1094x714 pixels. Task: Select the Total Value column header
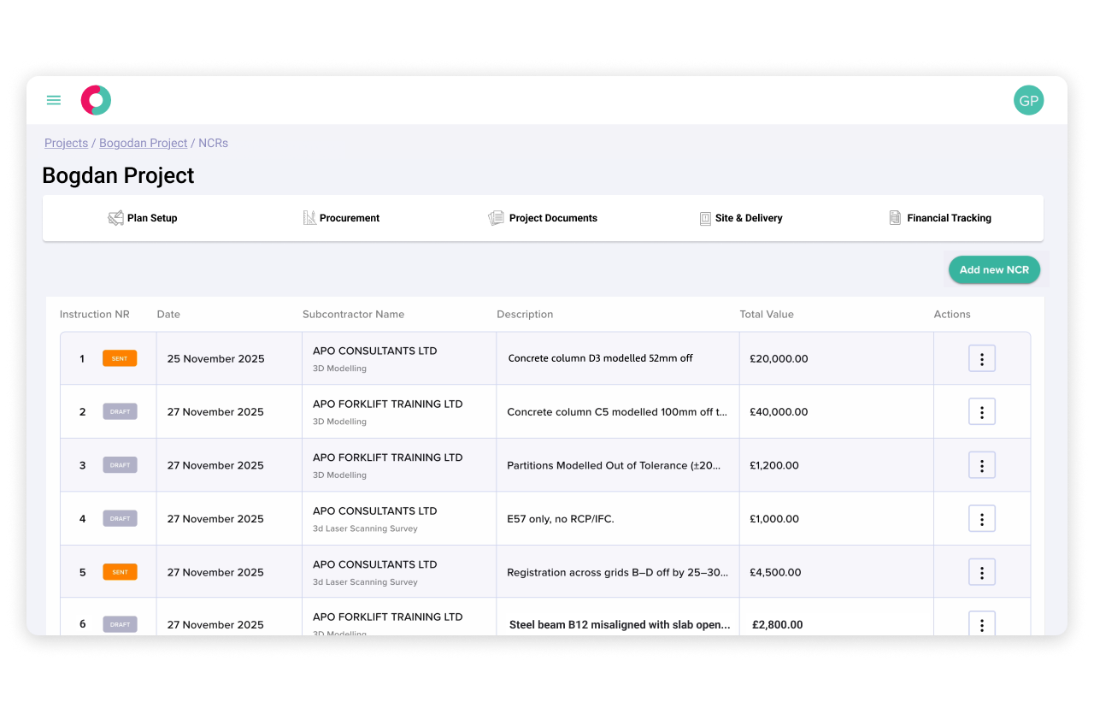tap(766, 315)
